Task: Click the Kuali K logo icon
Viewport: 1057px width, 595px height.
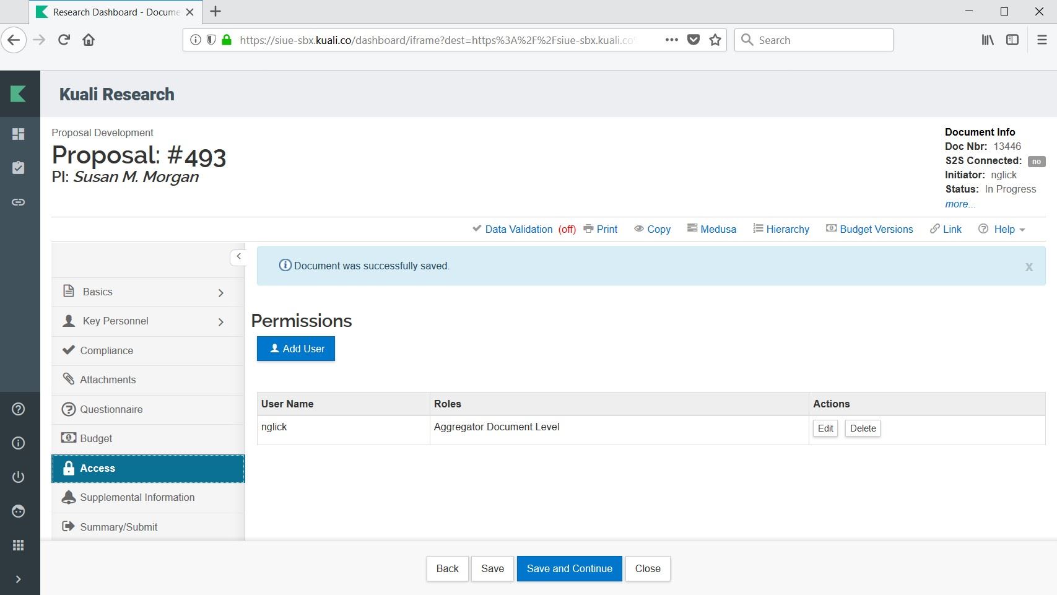Action: click(19, 94)
